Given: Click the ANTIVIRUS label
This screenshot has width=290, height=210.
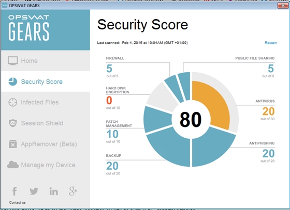Looking at the screenshot, I should tap(265, 101).
